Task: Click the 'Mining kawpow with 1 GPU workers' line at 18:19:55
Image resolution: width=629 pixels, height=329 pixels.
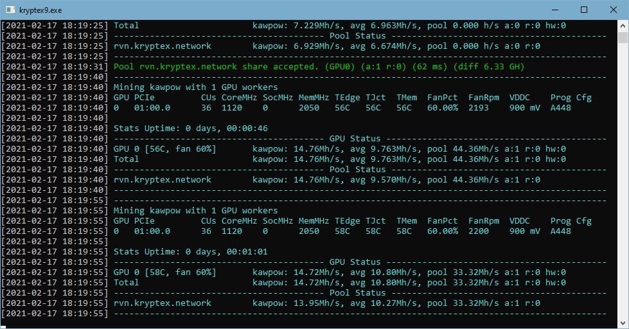Action: coord(195,211)
